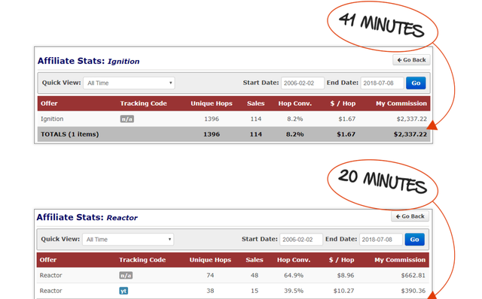The image size is (482, 299).
Task: Click Start Date field in Reactor panel
Action: tap(301, 240)
